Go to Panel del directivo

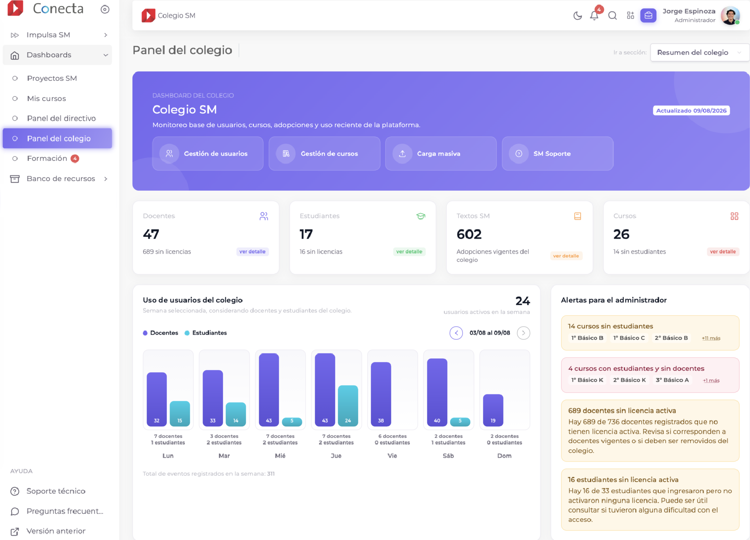tap(61, 118)
